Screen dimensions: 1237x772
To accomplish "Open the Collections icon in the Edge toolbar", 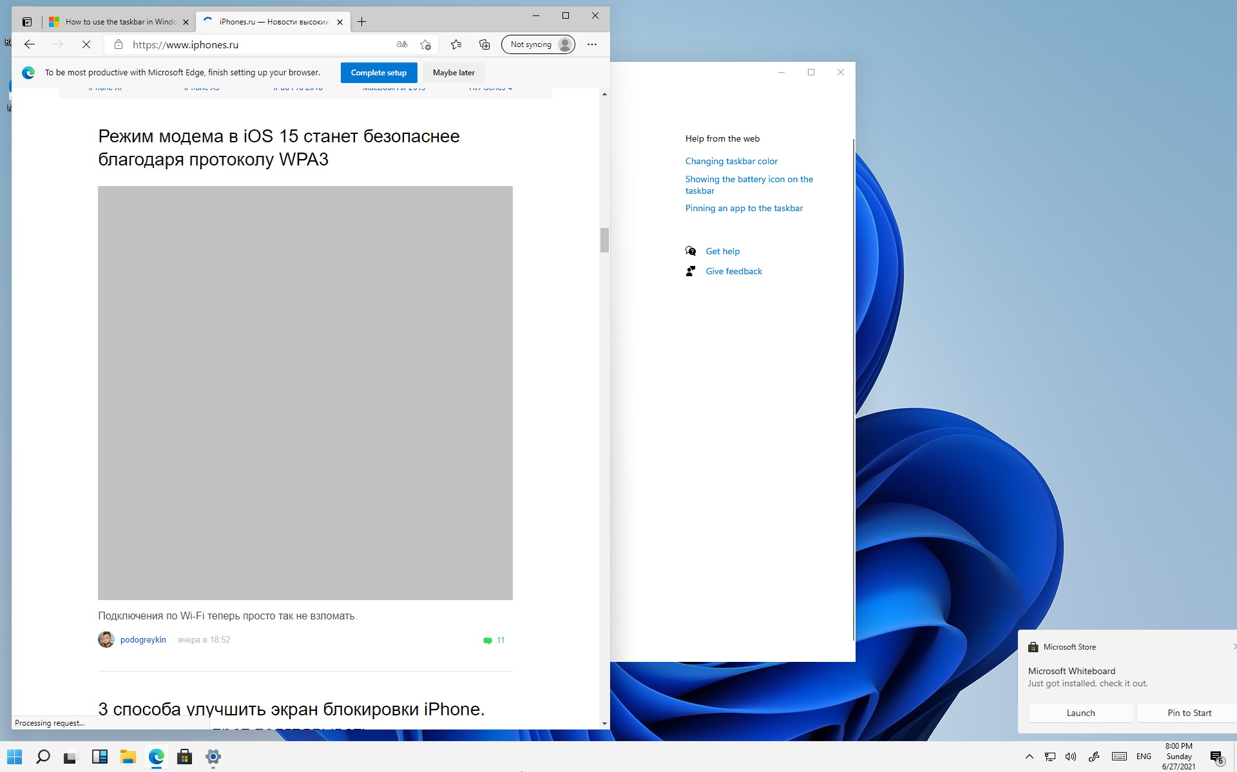I will point(484,44).
